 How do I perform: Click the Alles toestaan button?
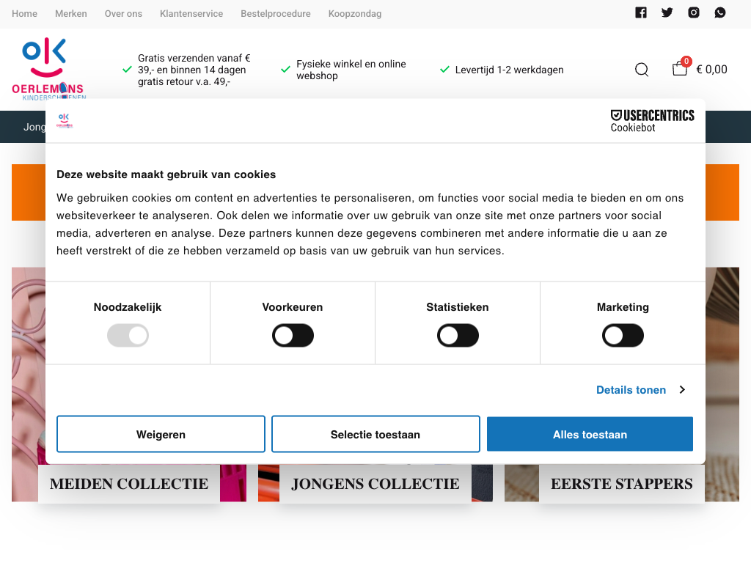coord(590,434)
